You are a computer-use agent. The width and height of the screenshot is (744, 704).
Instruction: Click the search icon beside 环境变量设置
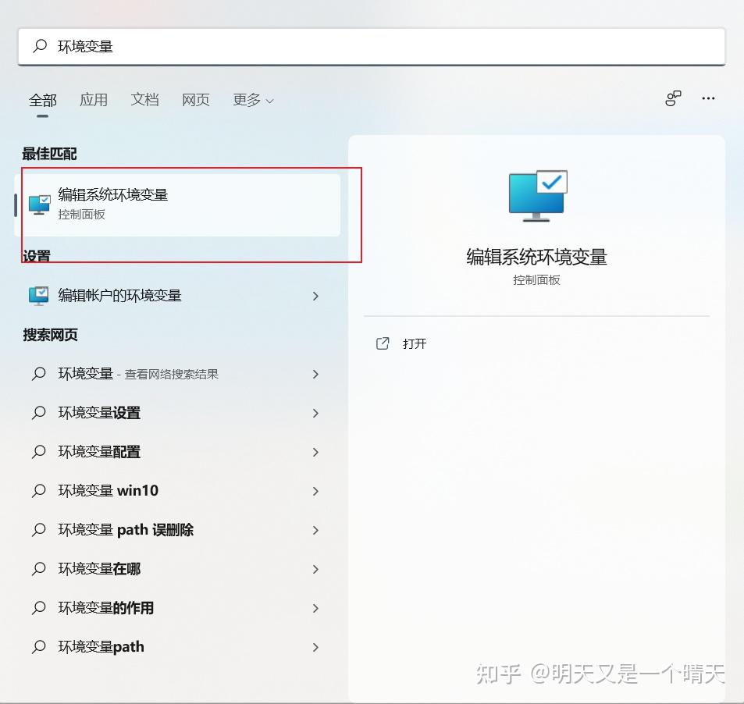[39, 412]
